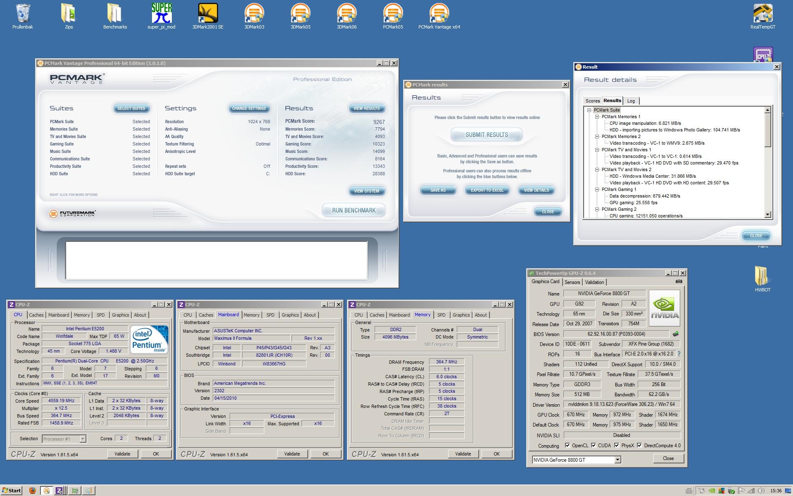Viewport: 793px width, 496px height.
Task: Click Close button in GPU-Z
Action: pos(668,458)
